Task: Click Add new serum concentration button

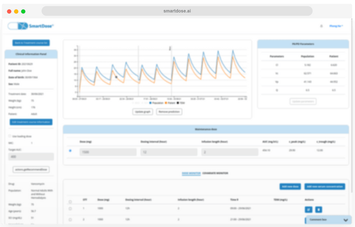Action: pyautogui.click(x=325, y=187)
